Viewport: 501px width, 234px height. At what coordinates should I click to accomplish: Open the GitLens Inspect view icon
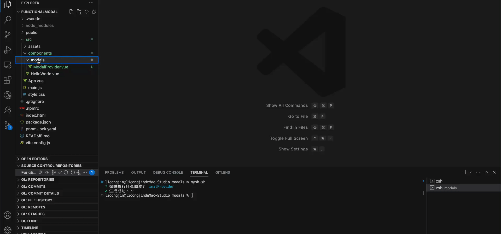(8, 95)
